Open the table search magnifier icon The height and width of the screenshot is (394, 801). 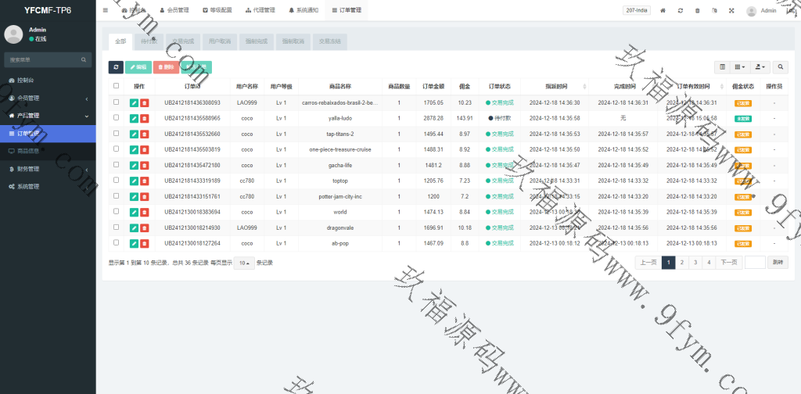[781, 67]
